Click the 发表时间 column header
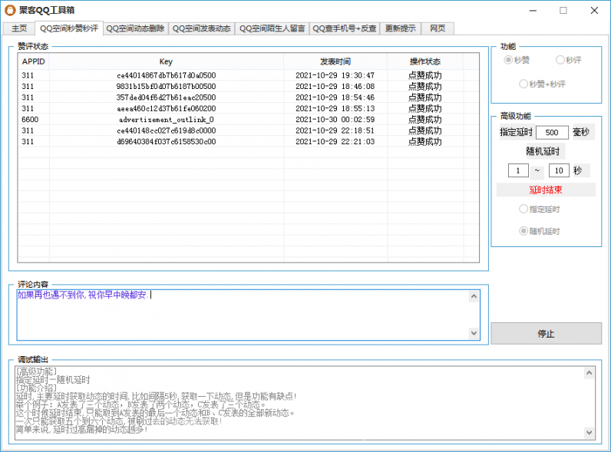The width and height of the screenshot is (611, 452). pos(335,61)
